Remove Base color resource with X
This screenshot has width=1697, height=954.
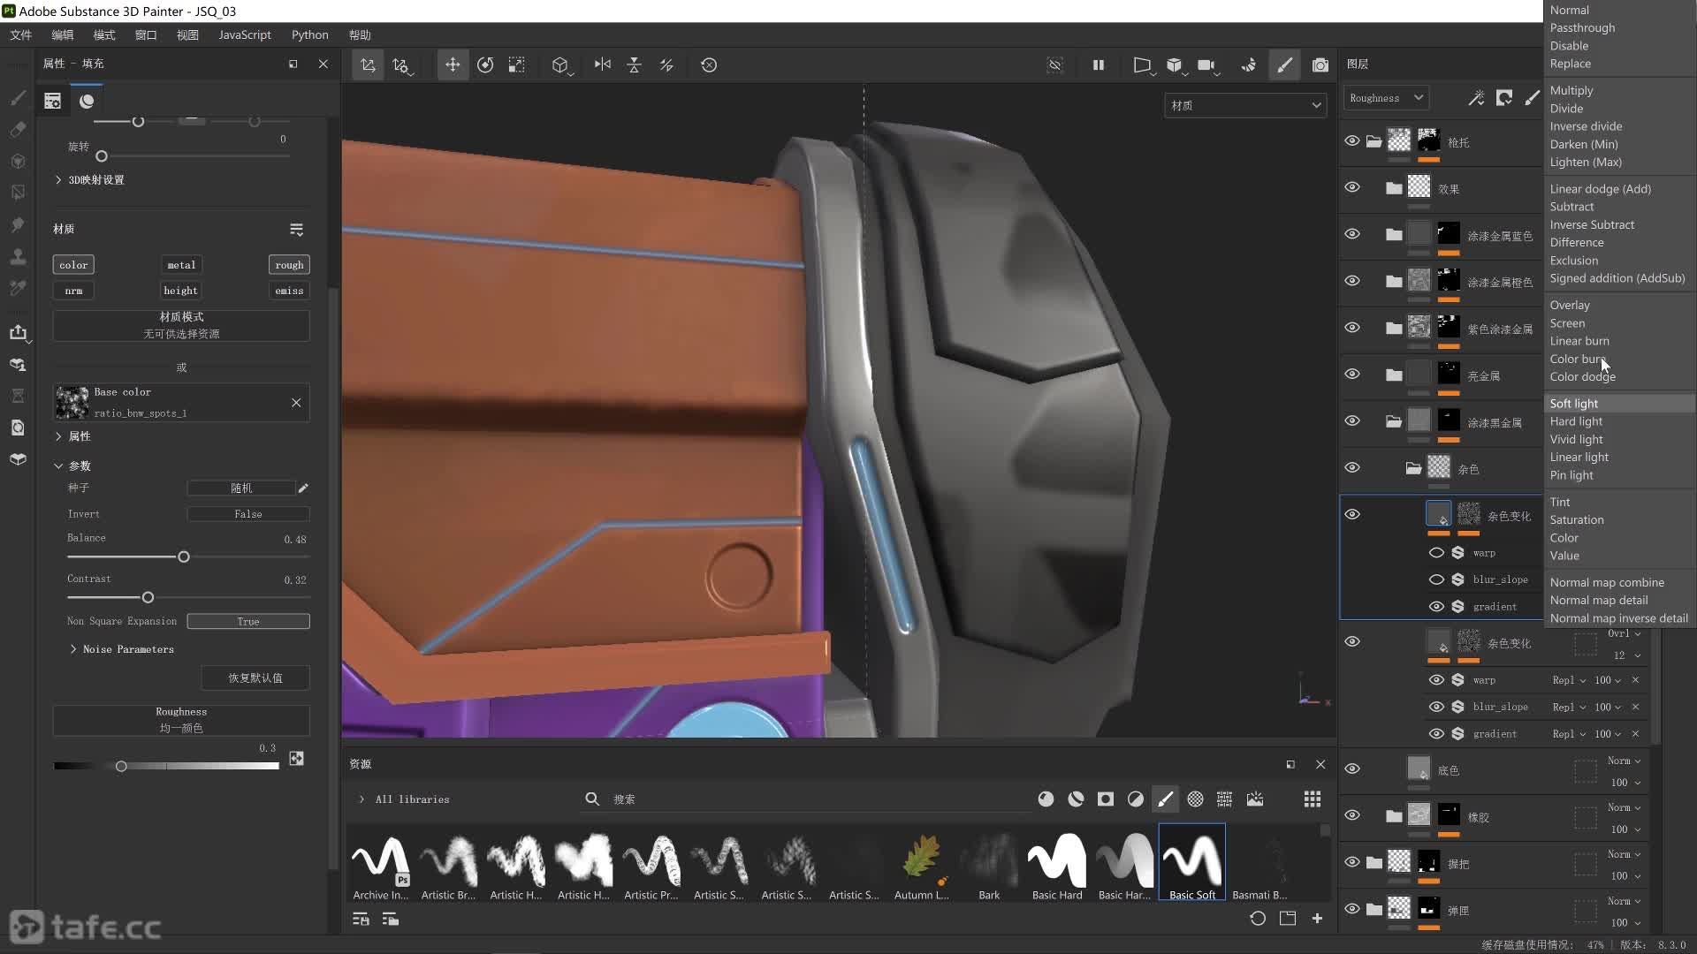296,403
